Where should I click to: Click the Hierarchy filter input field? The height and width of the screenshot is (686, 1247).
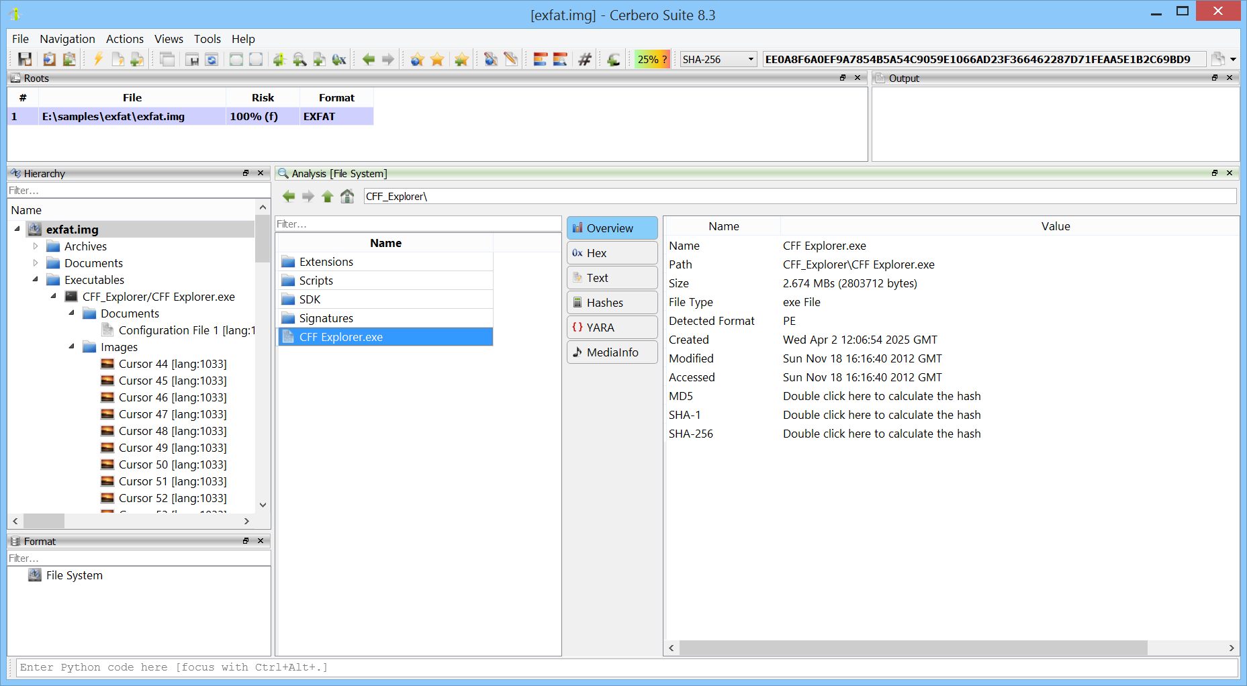139,191
